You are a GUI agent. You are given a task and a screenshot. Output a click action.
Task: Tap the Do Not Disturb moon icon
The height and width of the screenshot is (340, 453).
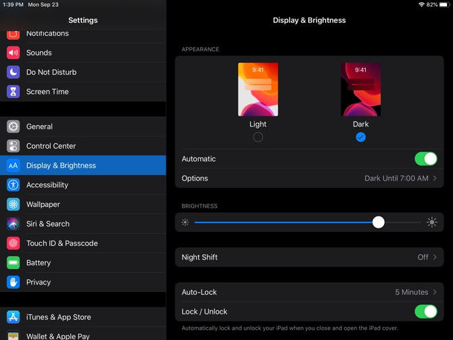[x=14, y=72]
